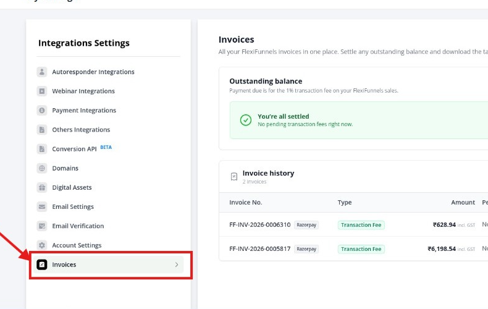
Task: Click the Account Settings gear icon
Action: point(42,245)
